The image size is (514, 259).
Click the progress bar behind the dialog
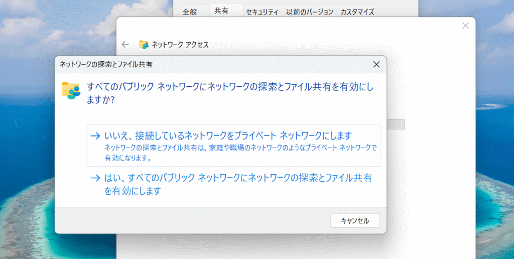coord(396,124)
